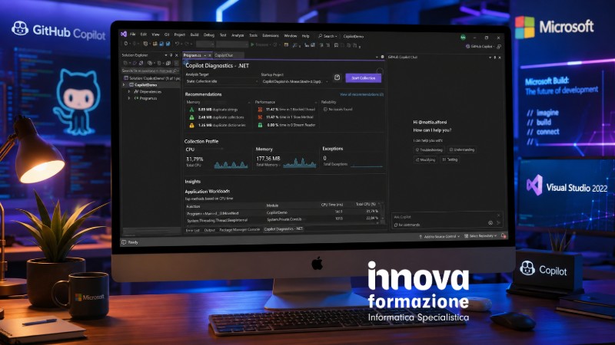Open Add to Source Control dropdown

click(439, 236)
